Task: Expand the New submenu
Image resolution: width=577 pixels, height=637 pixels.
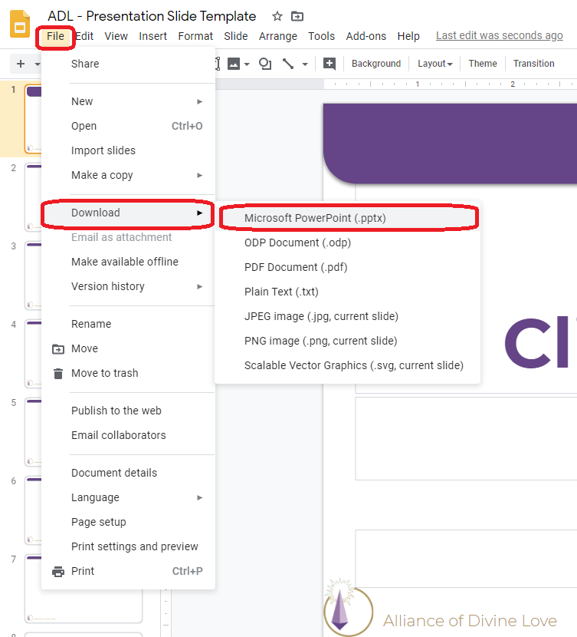Action: 128,101
